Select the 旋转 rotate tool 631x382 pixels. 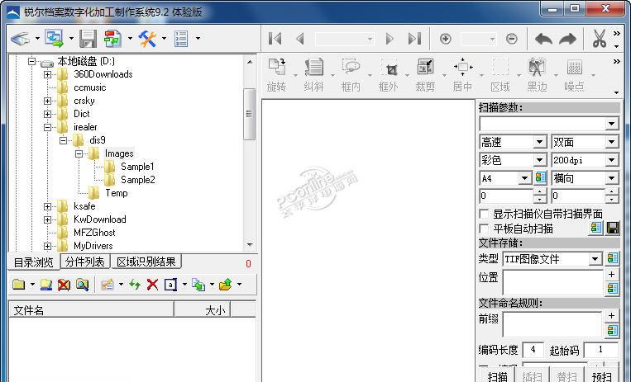(277, 75)
